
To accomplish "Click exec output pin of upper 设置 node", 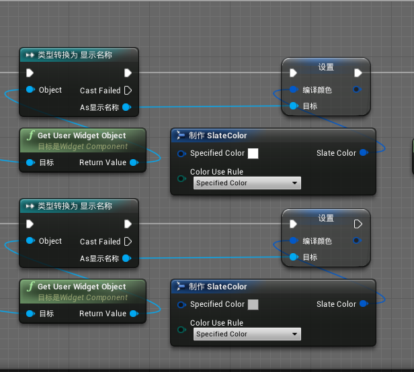I will coord(358,73).
